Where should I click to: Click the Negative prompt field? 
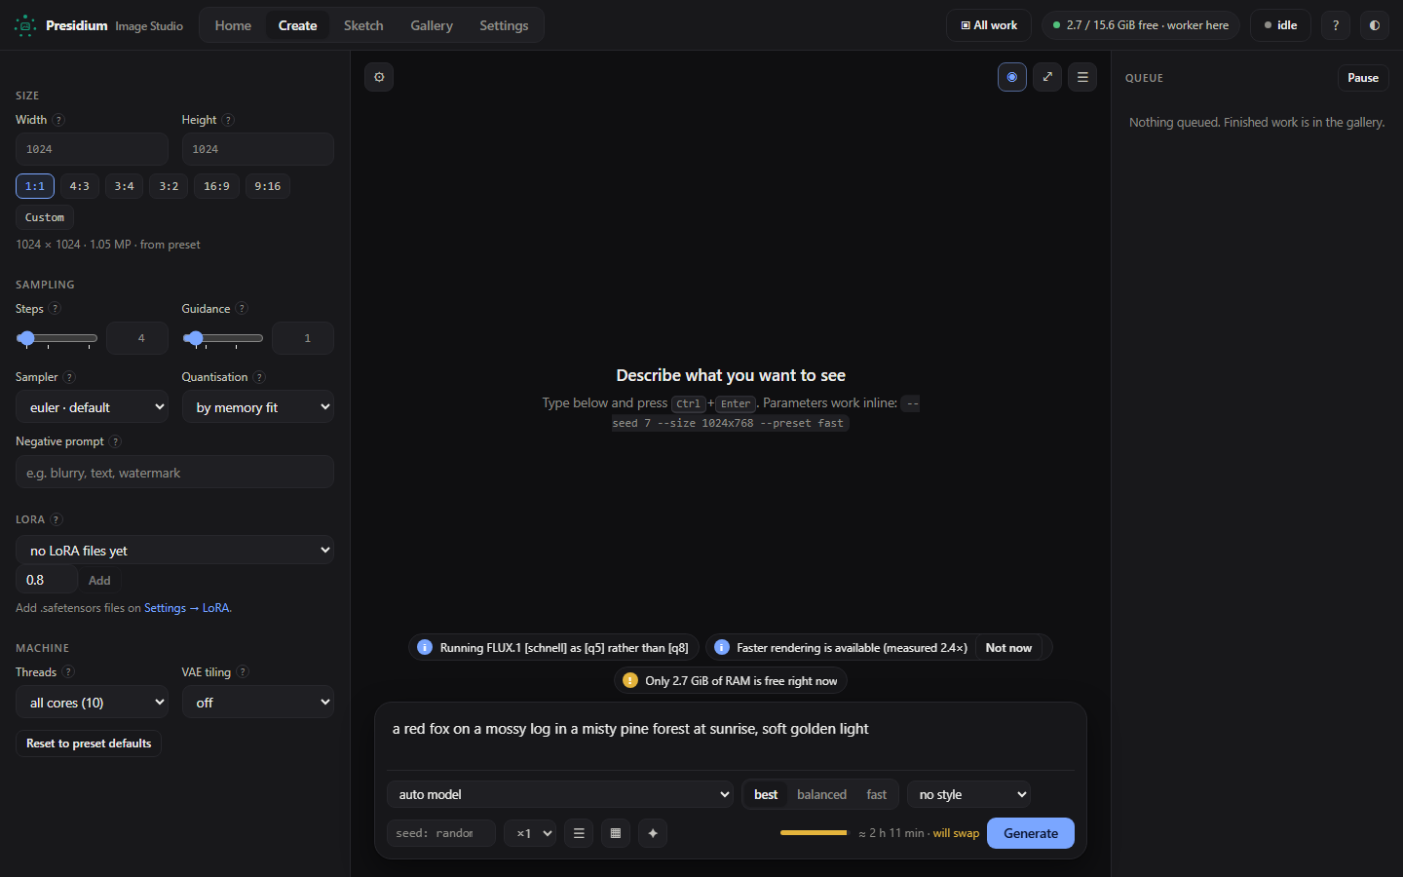[175, 473]
